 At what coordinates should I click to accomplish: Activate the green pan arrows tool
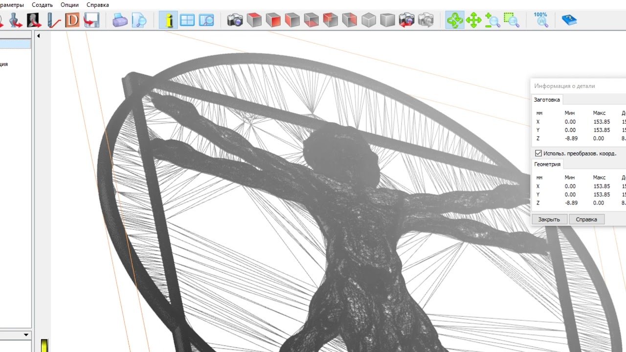pyautogui.click(x=473, y=20)
